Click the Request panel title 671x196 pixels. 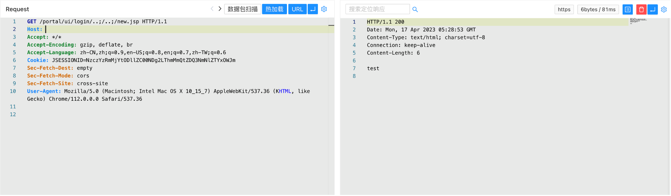pos(17,9)
